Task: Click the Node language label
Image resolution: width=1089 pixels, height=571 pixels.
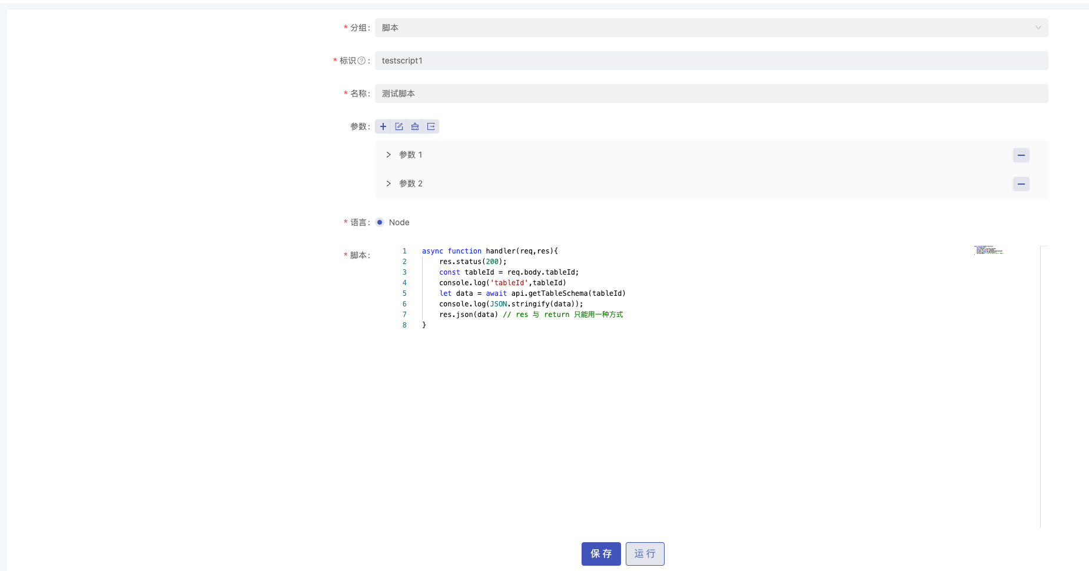Action: point(399,222)
